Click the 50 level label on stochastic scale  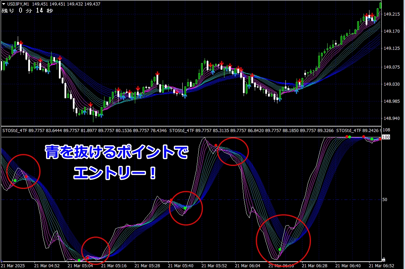(x=384, y=200)
